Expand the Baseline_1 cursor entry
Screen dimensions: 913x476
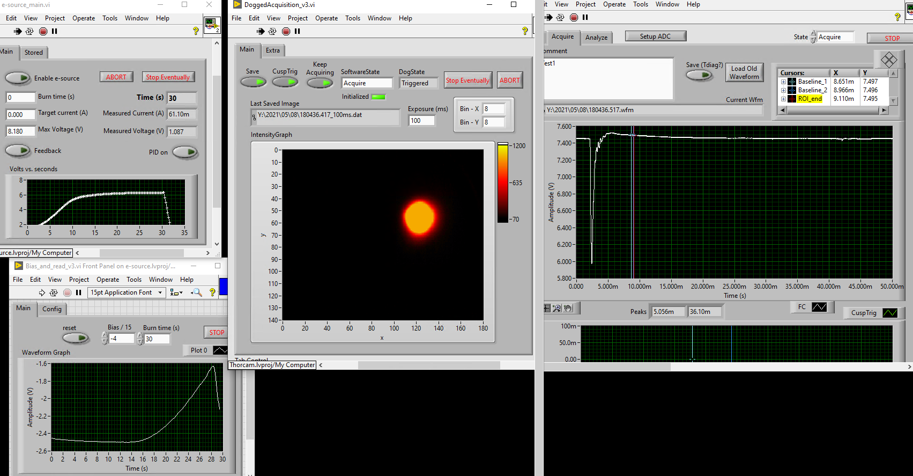pos(783,82)
